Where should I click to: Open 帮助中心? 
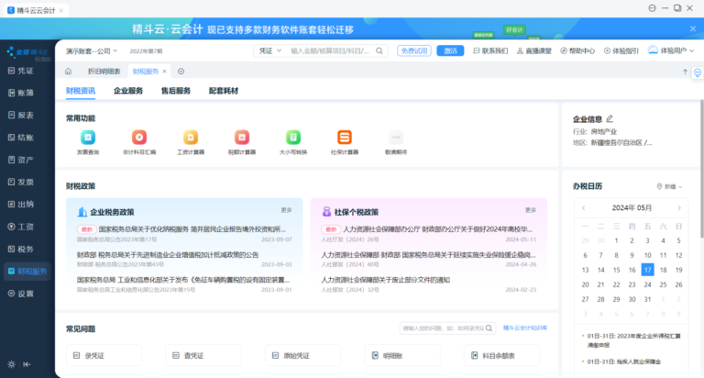click(x=577, y=50)
